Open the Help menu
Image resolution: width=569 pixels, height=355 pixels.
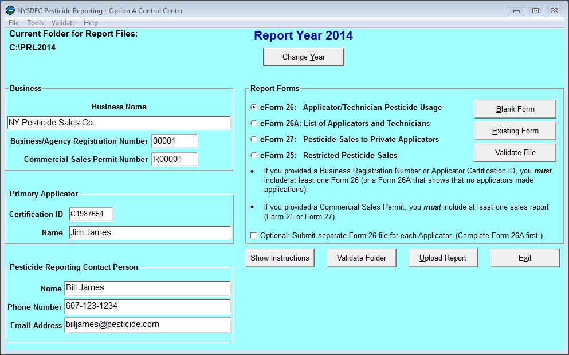click(x=91, y=23)
